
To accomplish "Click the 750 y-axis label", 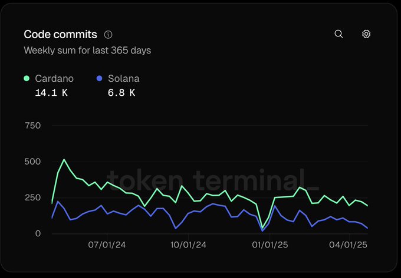I will point(33,126).
